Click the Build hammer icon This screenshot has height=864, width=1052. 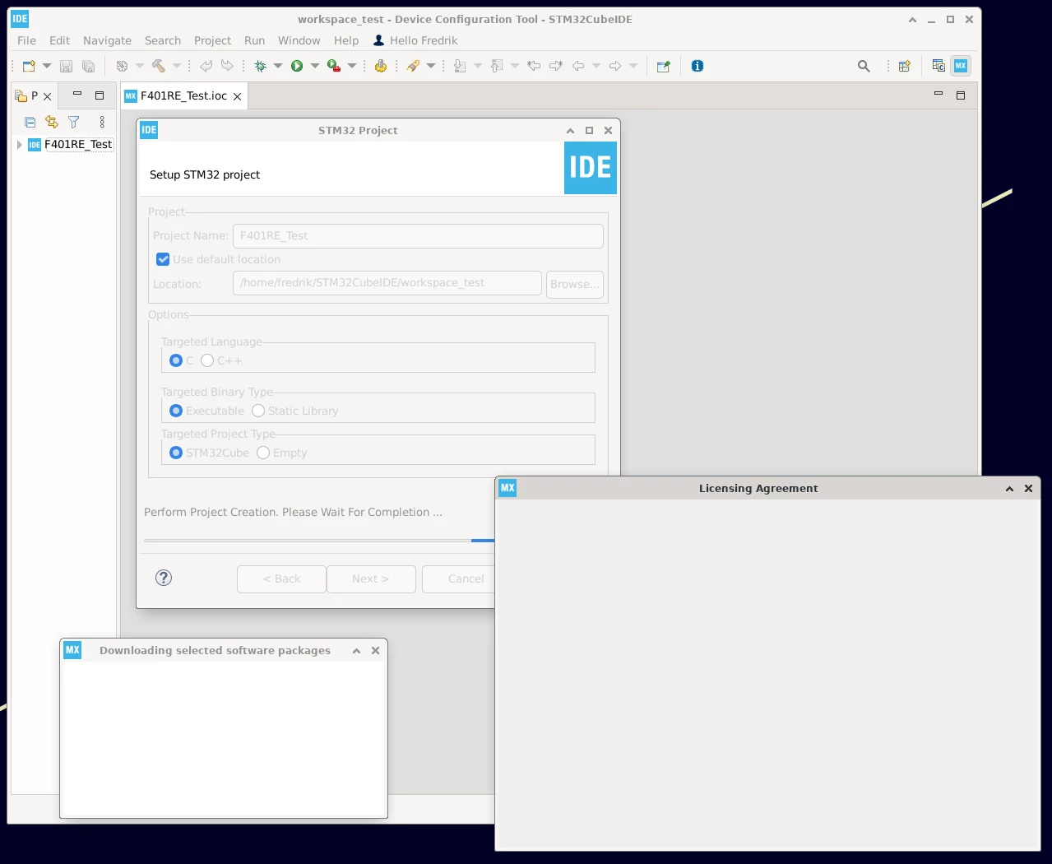(x=158, y=66)
